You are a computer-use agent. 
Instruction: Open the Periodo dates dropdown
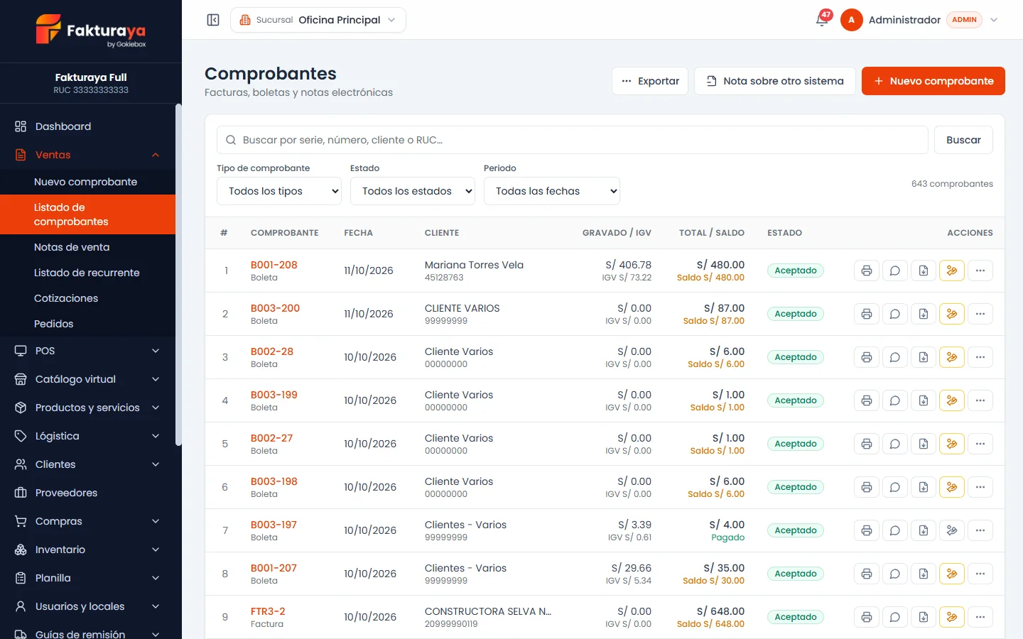coord(552,191)
